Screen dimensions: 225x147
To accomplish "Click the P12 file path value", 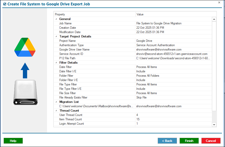I will pyautogui.click(x=173, y=58).
